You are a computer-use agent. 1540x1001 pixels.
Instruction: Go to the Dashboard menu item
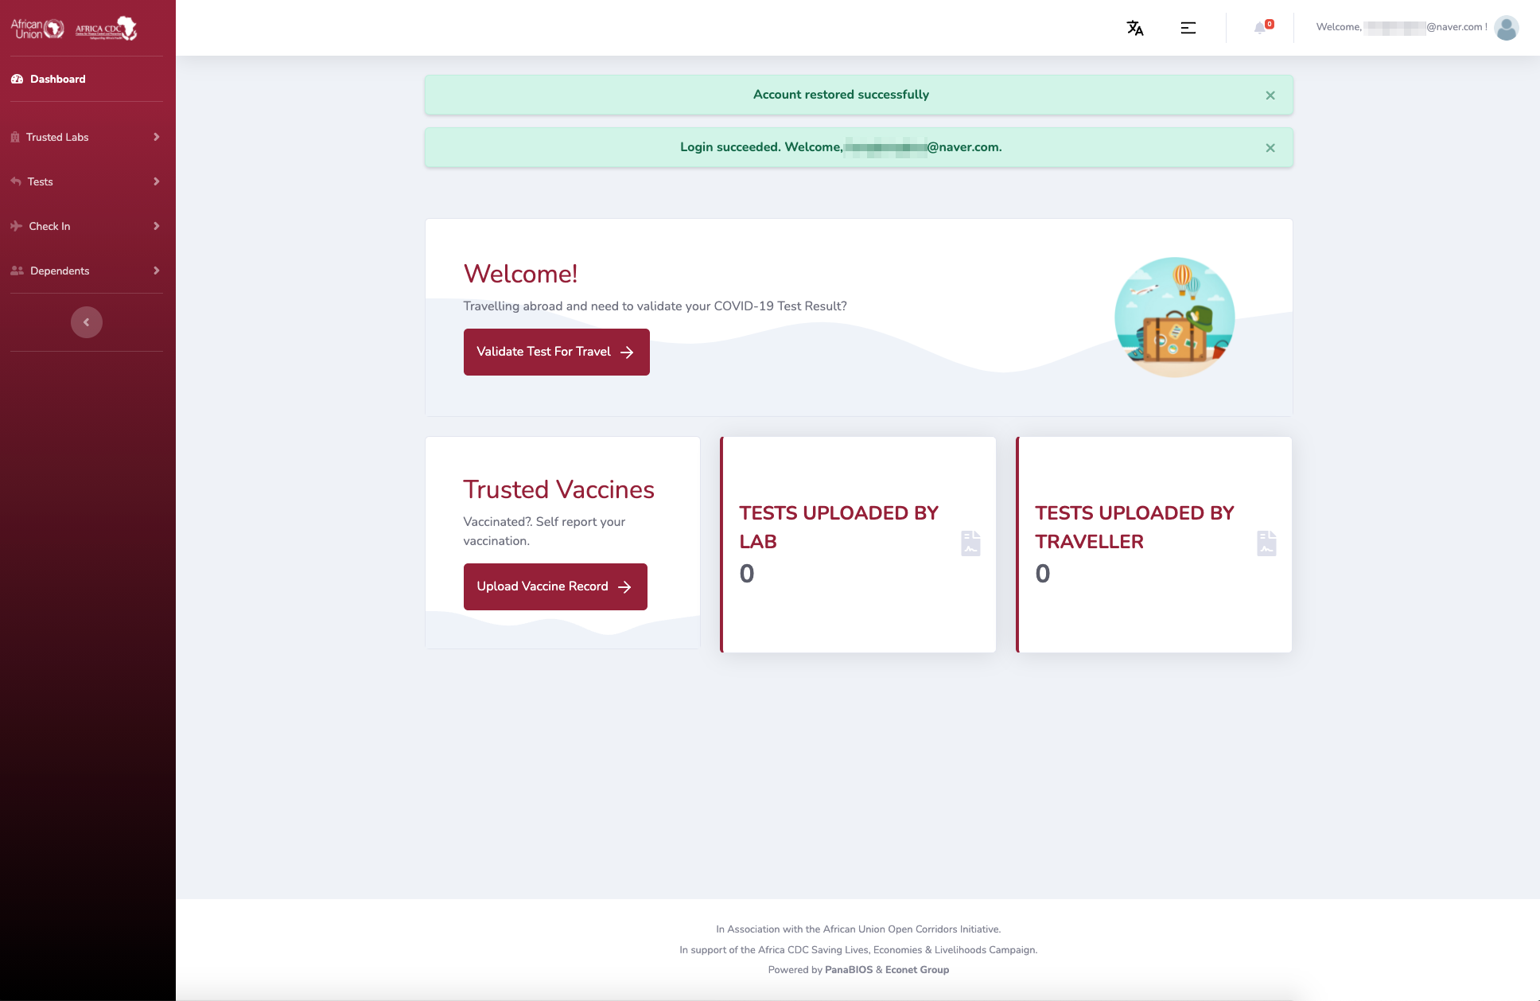(58, 79)
